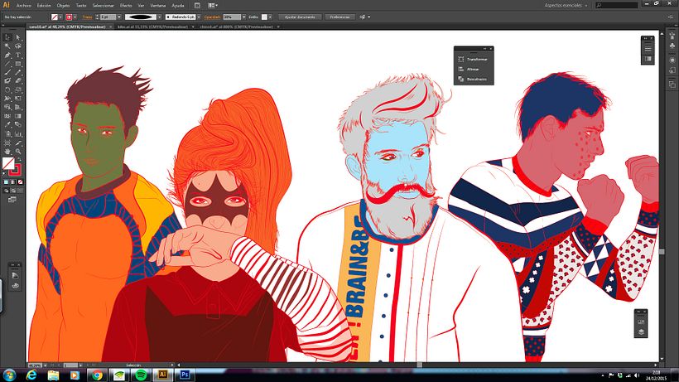Viewport: 679px width, 382px height.
Task: Open the stroke color dropdown in control bar
Action: click(x=75, y=17)
